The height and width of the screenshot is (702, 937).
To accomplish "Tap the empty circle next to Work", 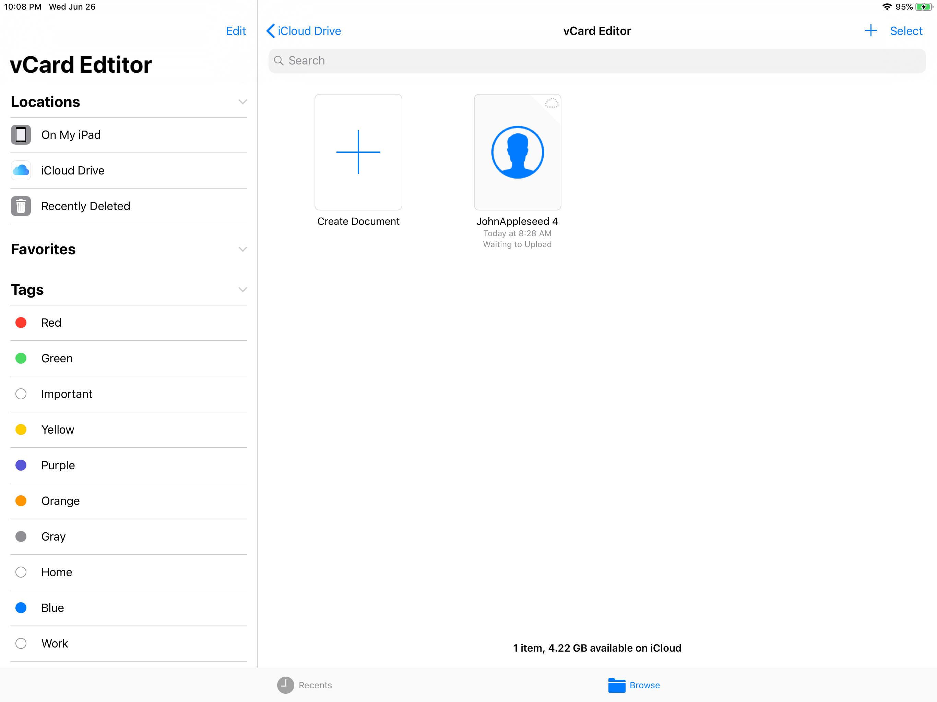I will click(x=21, y=644).
